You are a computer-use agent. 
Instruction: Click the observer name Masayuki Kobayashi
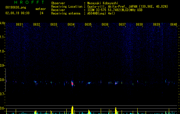(103, 3)
